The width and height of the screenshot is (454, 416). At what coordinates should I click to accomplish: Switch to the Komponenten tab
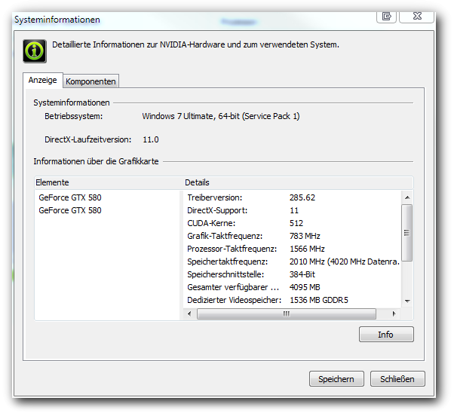point(90,81)
